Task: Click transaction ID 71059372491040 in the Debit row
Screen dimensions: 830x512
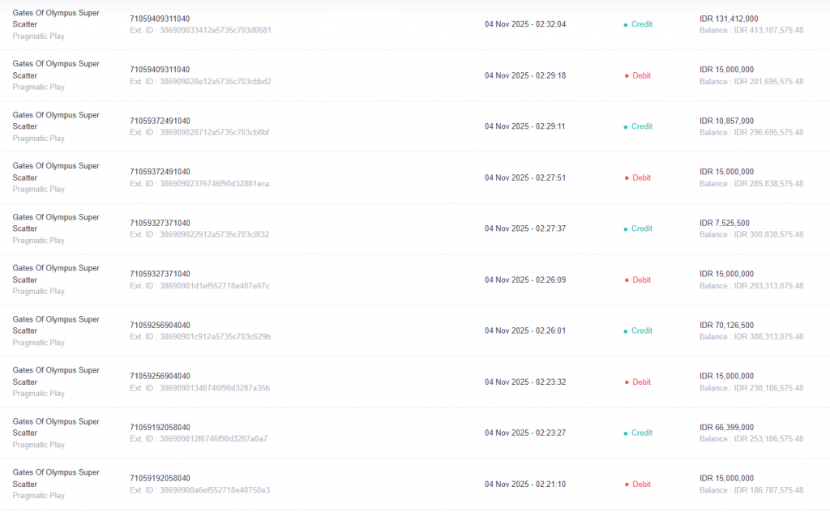Action: [160, 172]
